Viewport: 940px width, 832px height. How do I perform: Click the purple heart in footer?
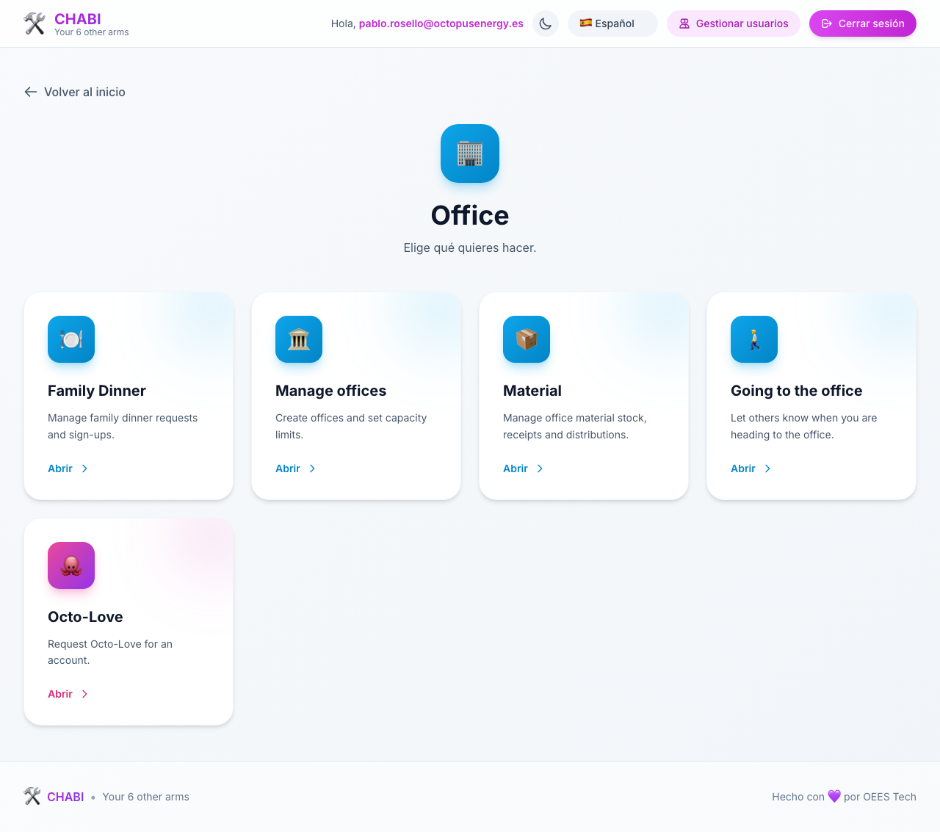pos(834,796)
